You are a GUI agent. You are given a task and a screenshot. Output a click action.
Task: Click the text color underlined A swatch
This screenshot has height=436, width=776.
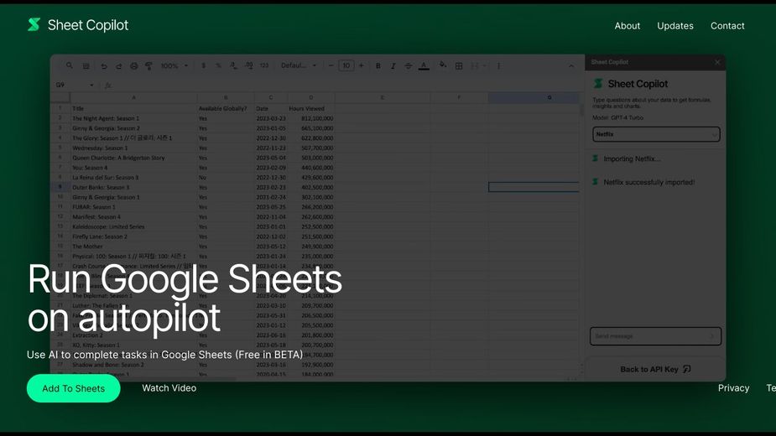coord(424,65)
